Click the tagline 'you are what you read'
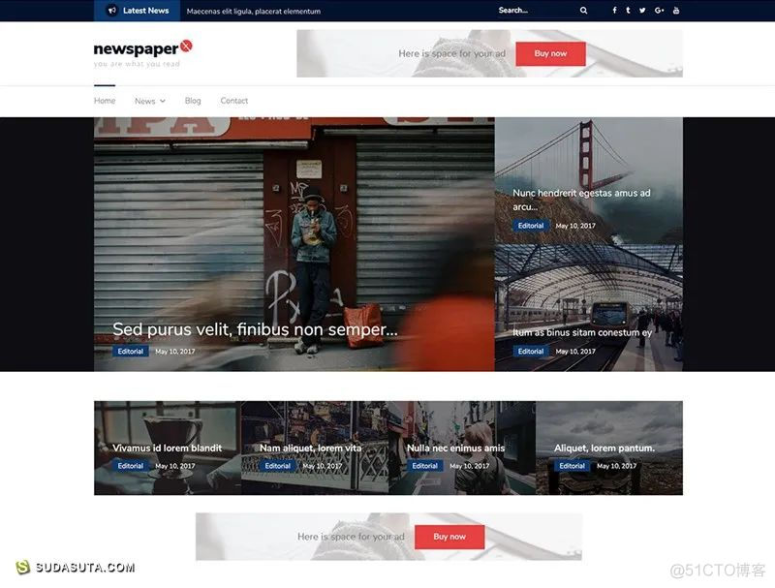 [x=137, y=64]
